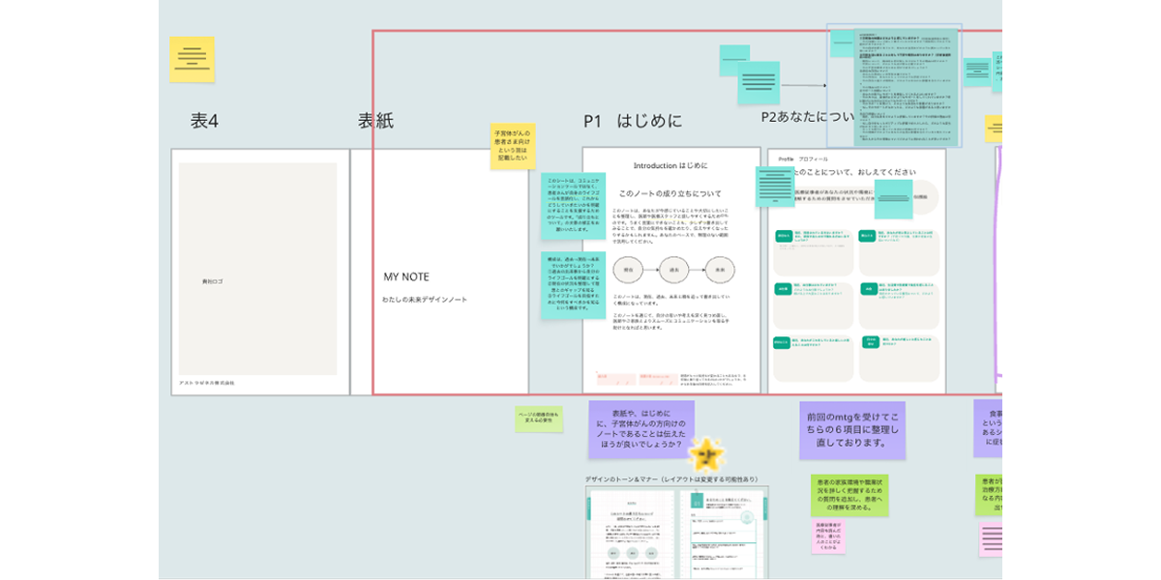Click the small pink note under the green note

coord(828,536)
